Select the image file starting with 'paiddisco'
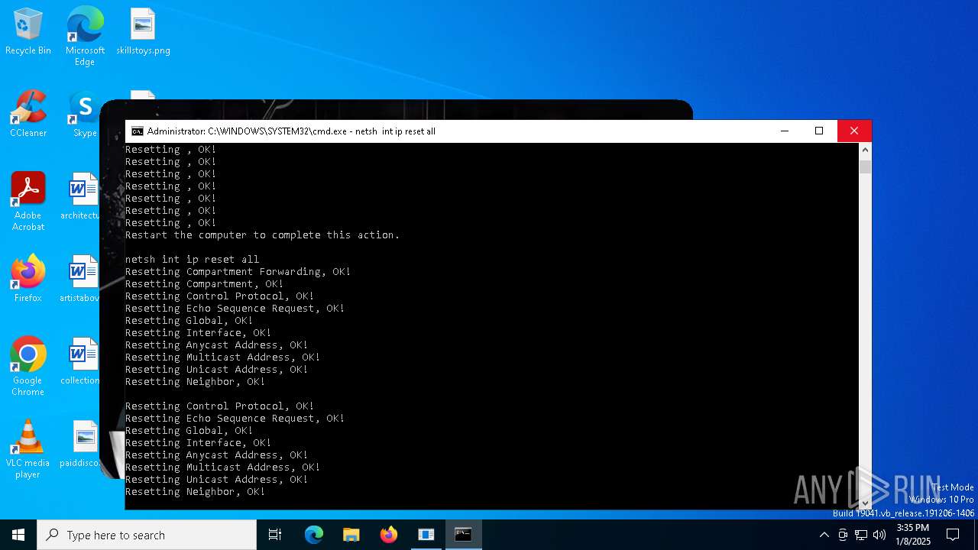This screenshot has height=550, width=978. [x=81, y=445]
